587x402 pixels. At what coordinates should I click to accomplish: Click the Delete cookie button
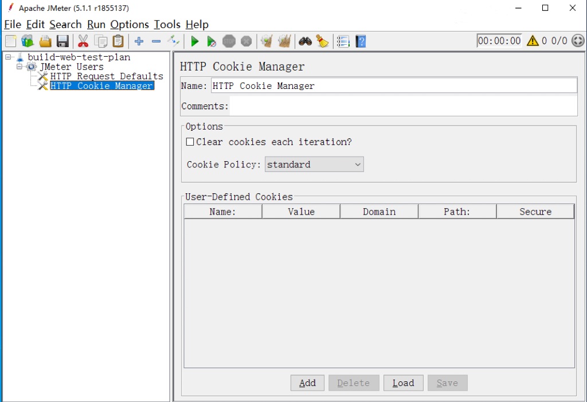click(x=353, y=383)
